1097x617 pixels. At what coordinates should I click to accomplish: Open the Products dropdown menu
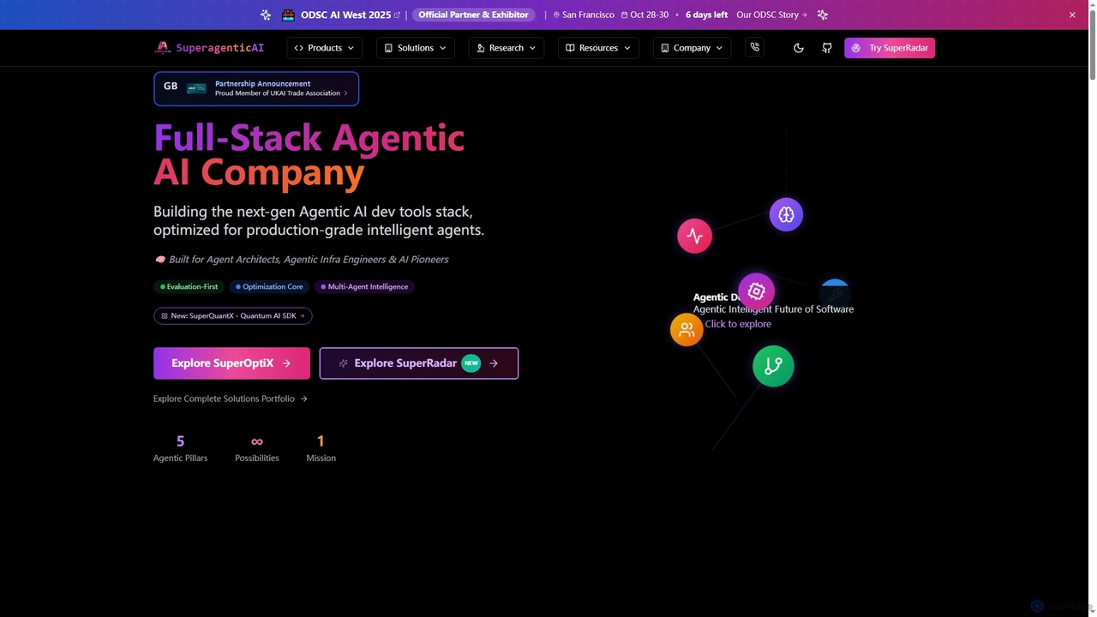tap(324, 48)
